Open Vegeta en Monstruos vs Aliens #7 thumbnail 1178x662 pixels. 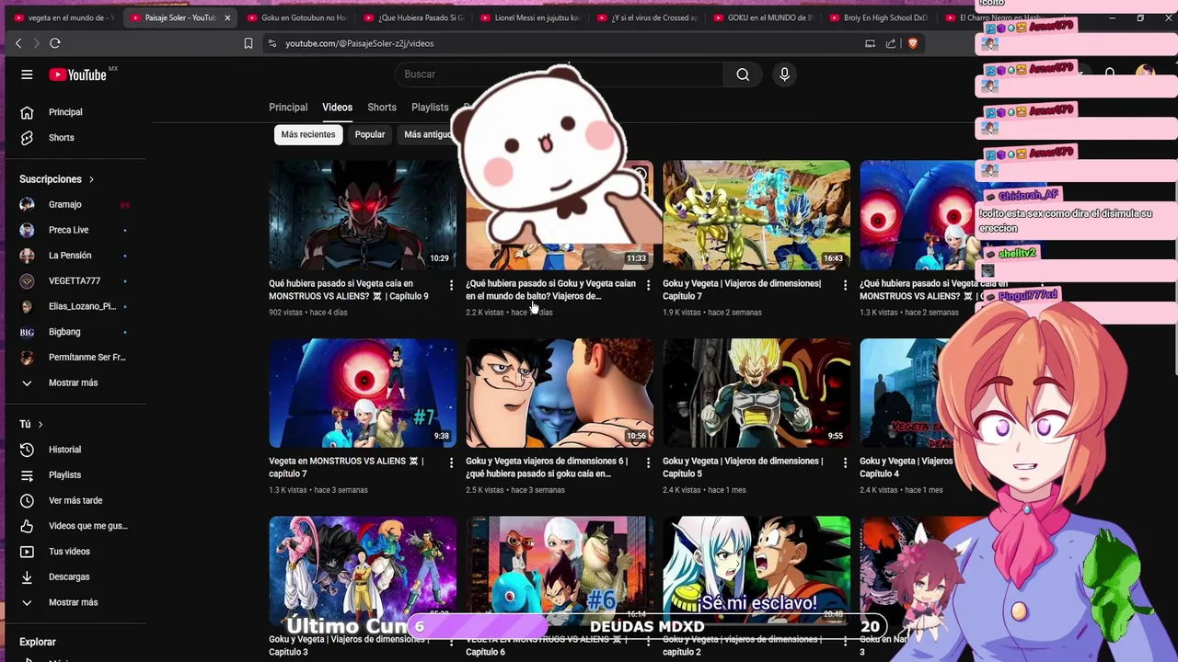click(363, 393)
